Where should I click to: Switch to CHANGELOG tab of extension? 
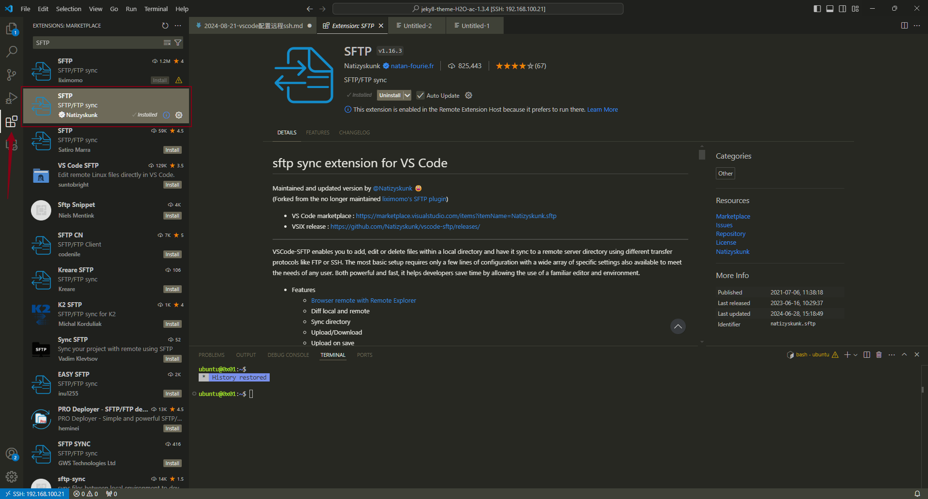coord(354,132)
